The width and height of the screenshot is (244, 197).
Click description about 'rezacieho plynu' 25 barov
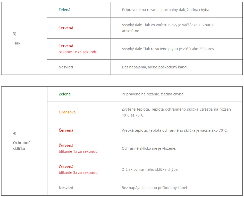tap(168, 49)
